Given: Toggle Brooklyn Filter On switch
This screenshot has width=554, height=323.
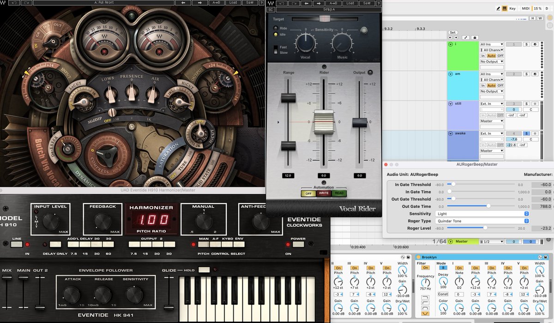Looking at the screenshot, I should click(426, 268).
